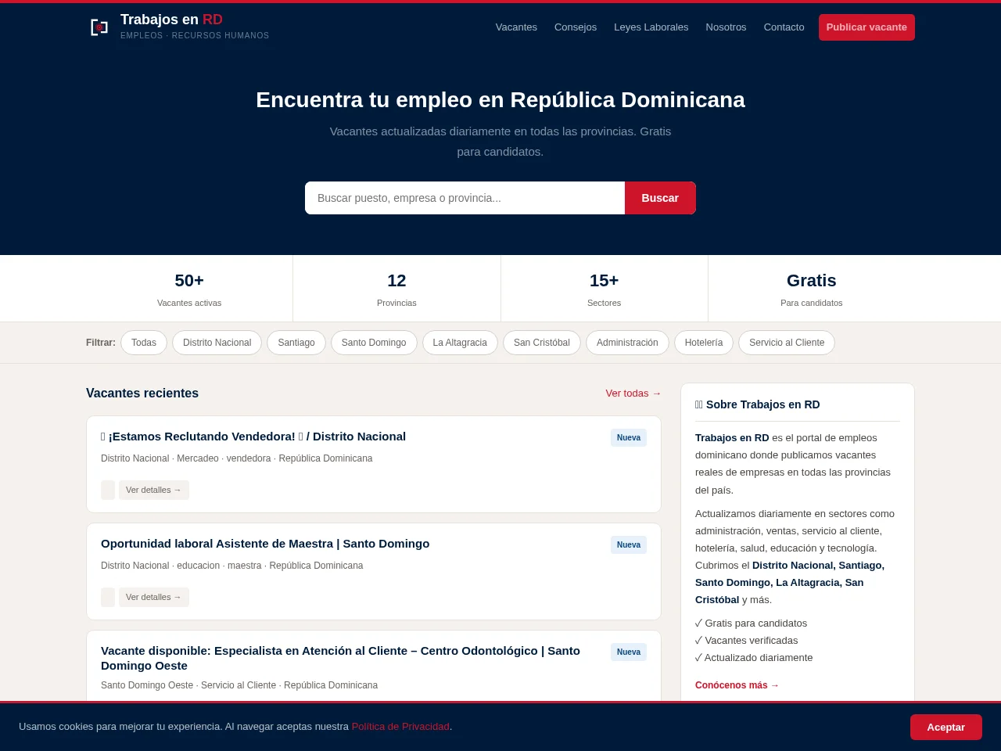This screenshot has width=1001, height=751.
Task: Click the Actualizado diariamente checklist item
Action: click(754, 658)
